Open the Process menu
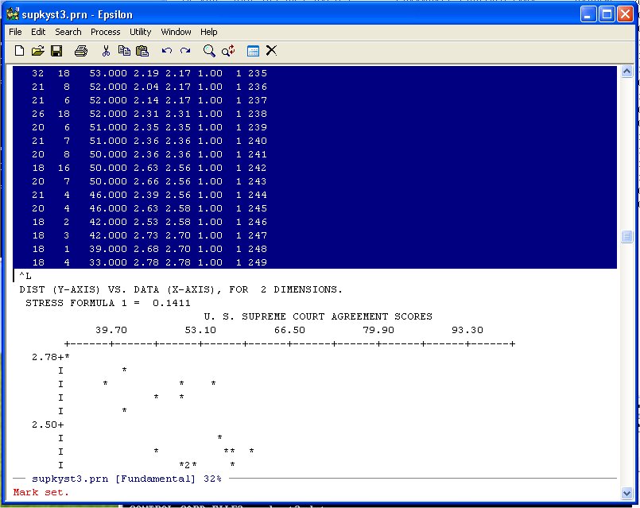 [105, 32]
